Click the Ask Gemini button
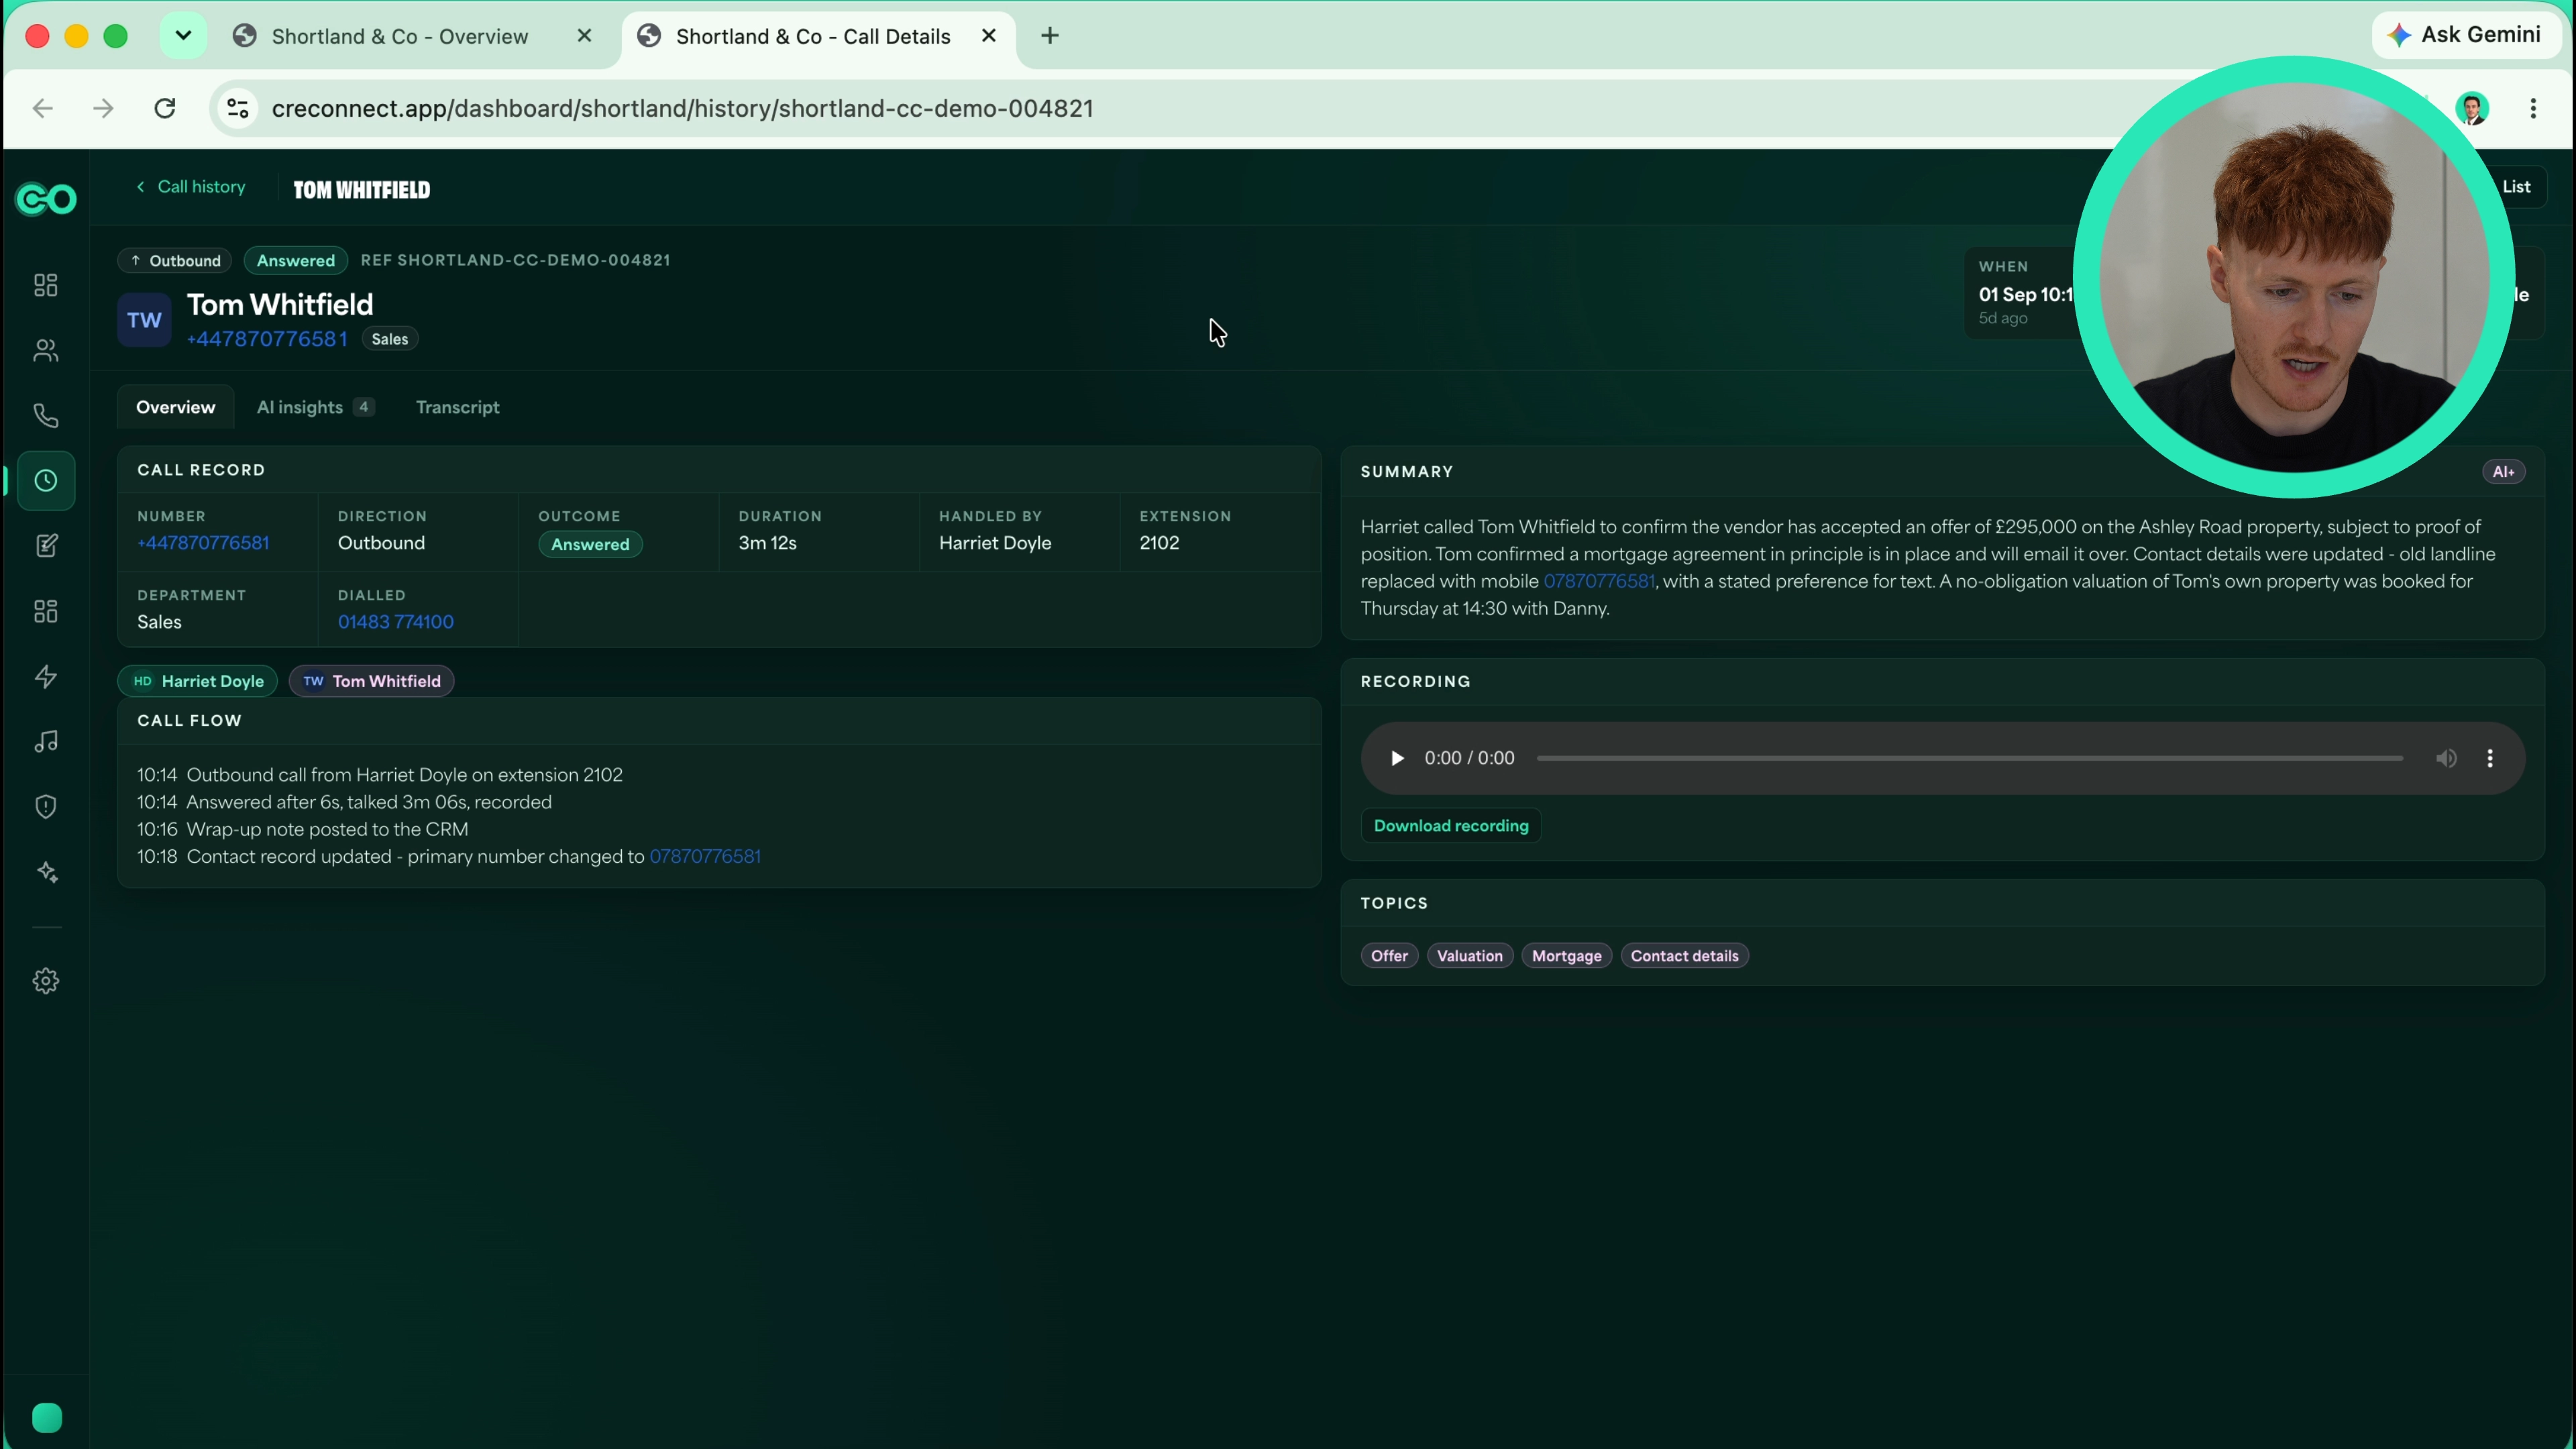Viewport: 2576px width, 1449px height. [x=2465, y=35]
